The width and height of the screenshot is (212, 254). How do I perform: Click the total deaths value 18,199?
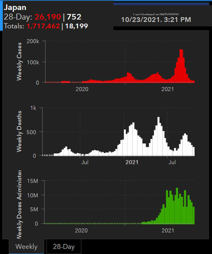pyautogui.click(x=76, y=26)
